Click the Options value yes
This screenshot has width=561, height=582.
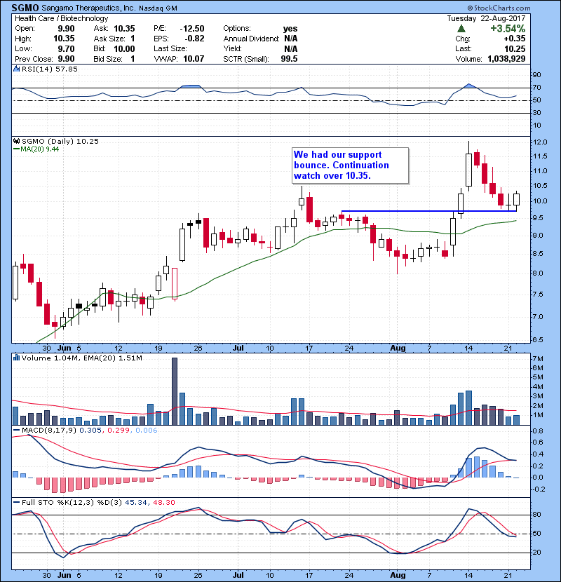(x=290, y=29)
